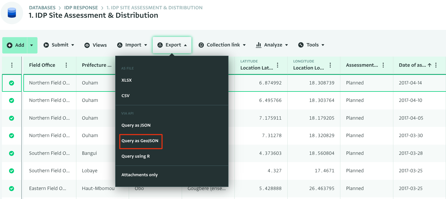
Task: Expand the Add button dropdown arrow
Action: point(32,45)
